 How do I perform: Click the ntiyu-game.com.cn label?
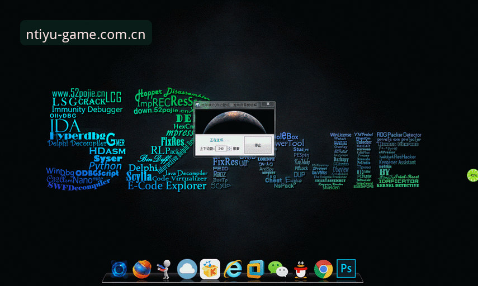tap(86, 35)
